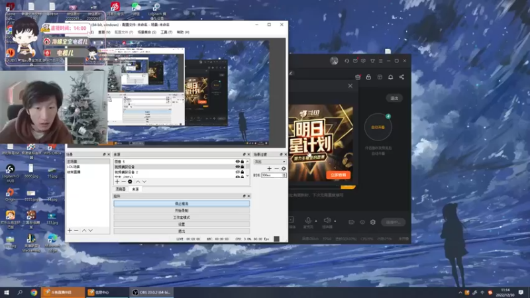Click the orange button on the promo banner

(338, 175)
